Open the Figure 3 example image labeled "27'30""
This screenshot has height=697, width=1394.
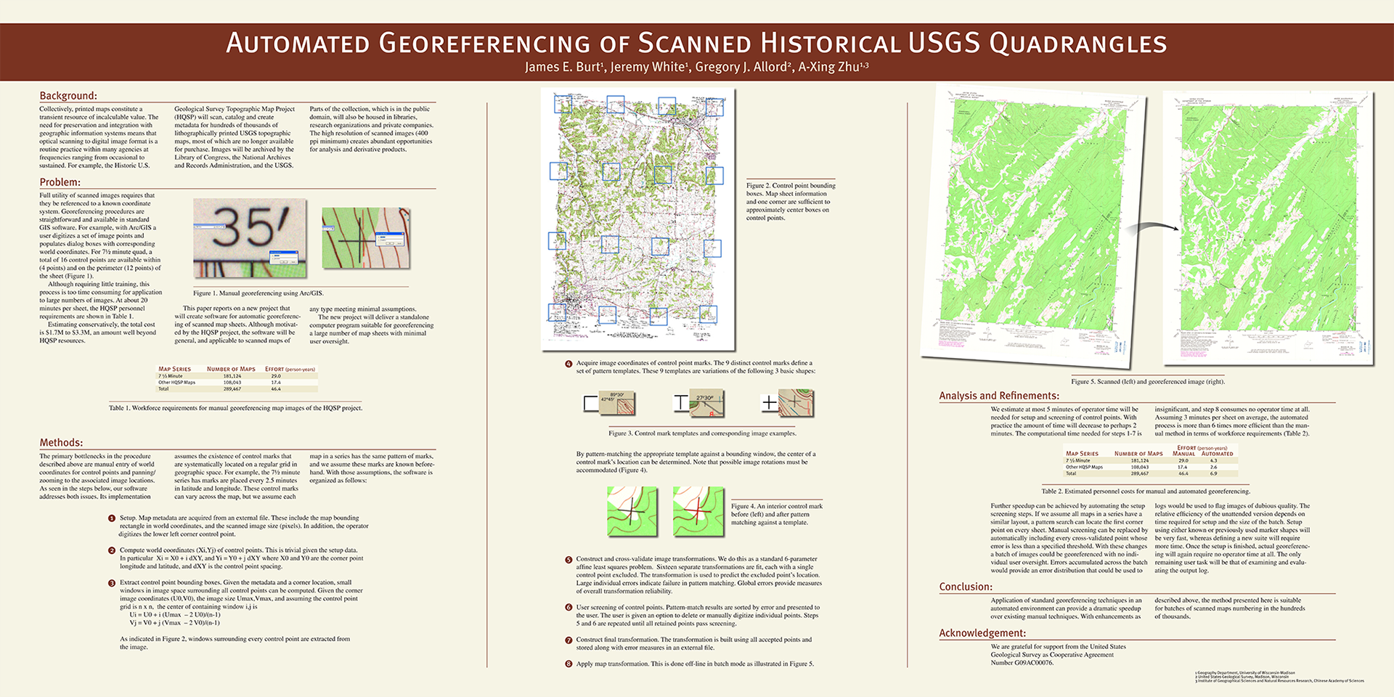(x=706, y=403)
